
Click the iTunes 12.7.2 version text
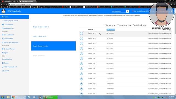coord(92,38)
